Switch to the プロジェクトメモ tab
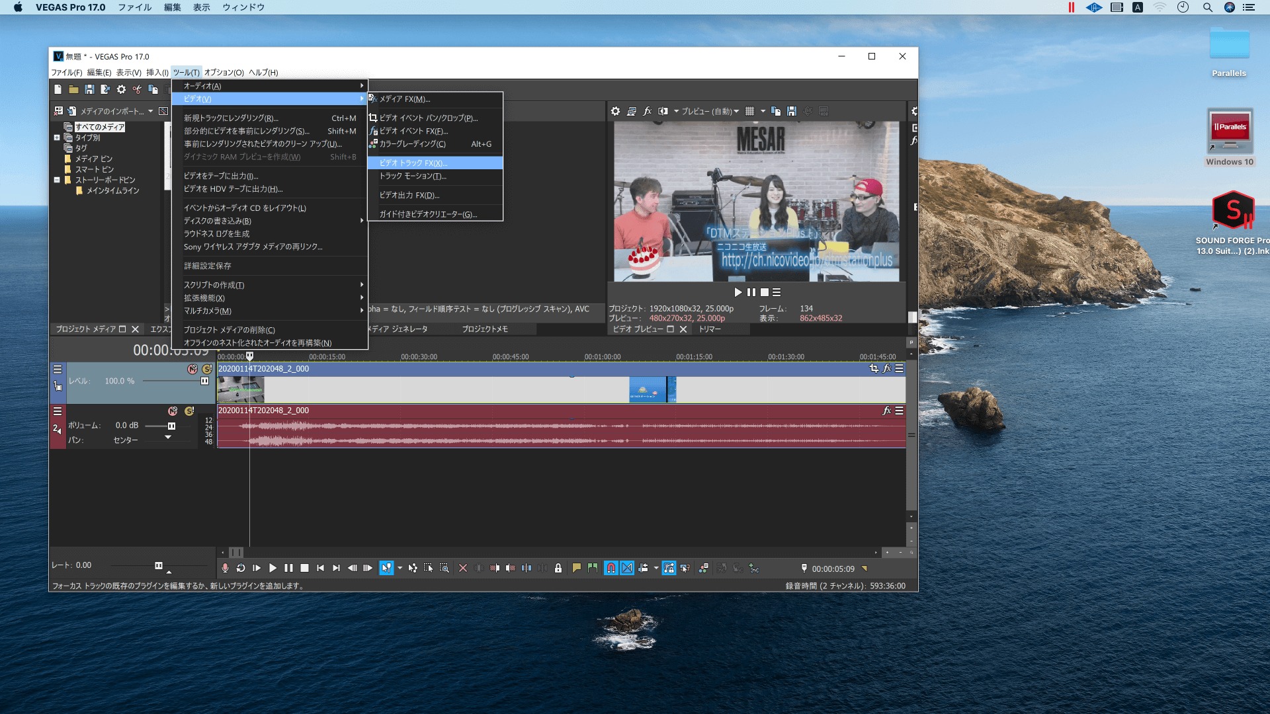1270x714 pixels. point(485,329)
